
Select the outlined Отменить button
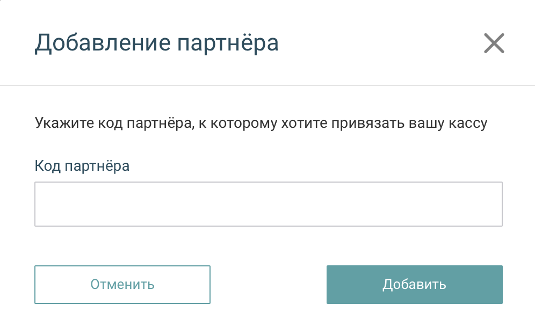tap(122, 285)
